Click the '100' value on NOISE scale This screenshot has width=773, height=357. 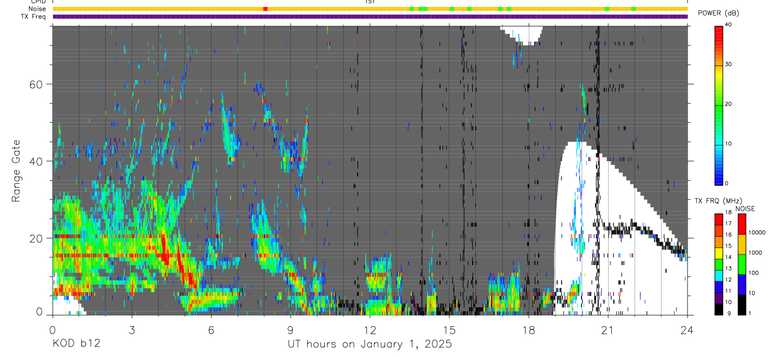[x=754, y=273]
